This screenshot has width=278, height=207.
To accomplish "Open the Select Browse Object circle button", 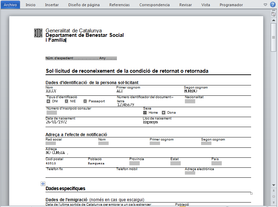I will (274, 196).
